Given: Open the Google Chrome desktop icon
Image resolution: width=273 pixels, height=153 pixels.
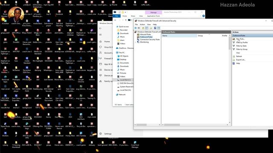Looking at the screenshot, I should coord(81,79).
